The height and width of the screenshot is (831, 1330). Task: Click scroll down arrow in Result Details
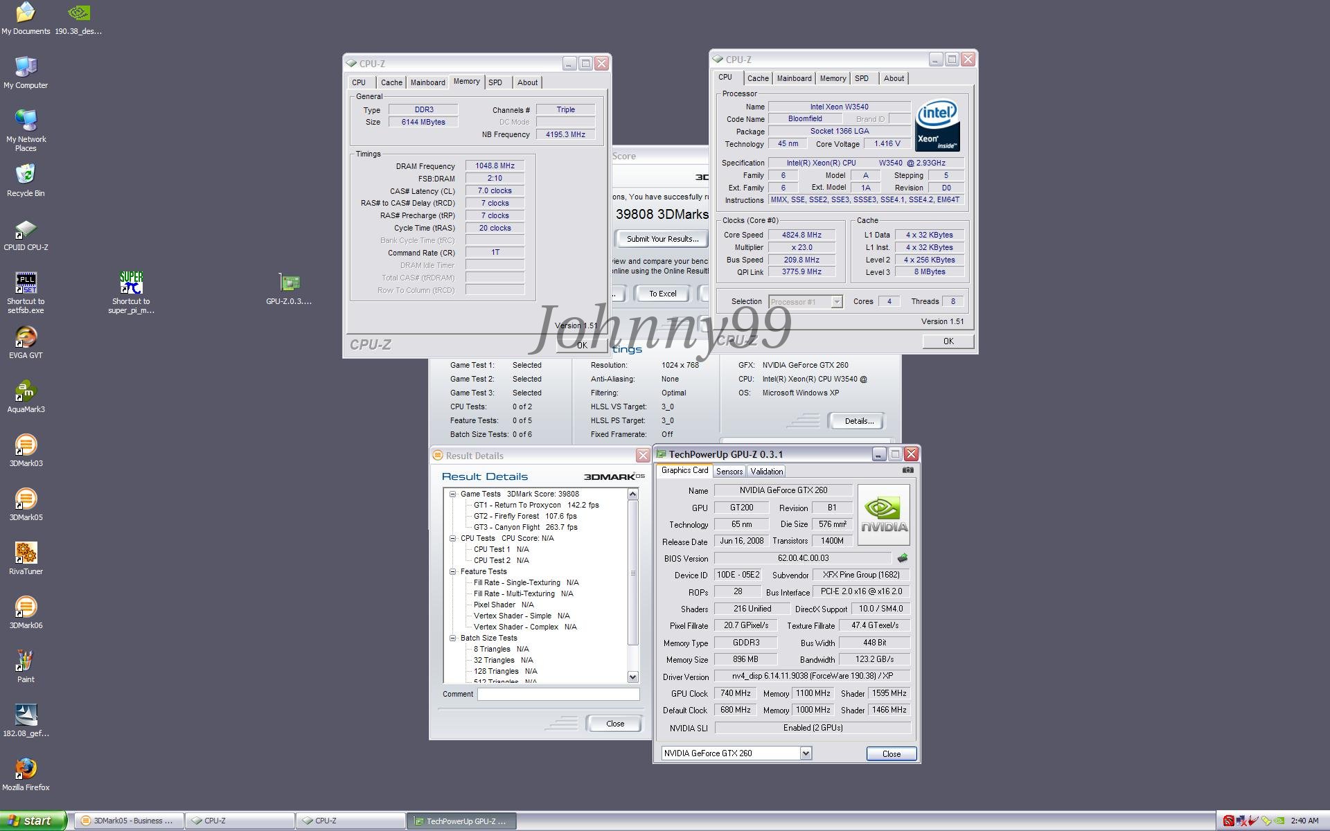tap(632, 677)
